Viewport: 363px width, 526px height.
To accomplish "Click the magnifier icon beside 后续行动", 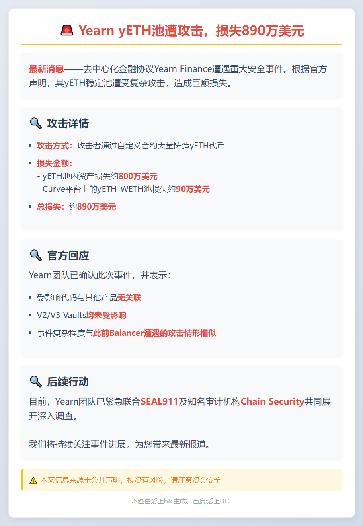I will pyautogui.click(x=36, y=381).
